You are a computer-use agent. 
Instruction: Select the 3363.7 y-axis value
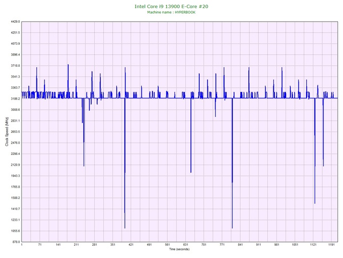pos(15,88)
